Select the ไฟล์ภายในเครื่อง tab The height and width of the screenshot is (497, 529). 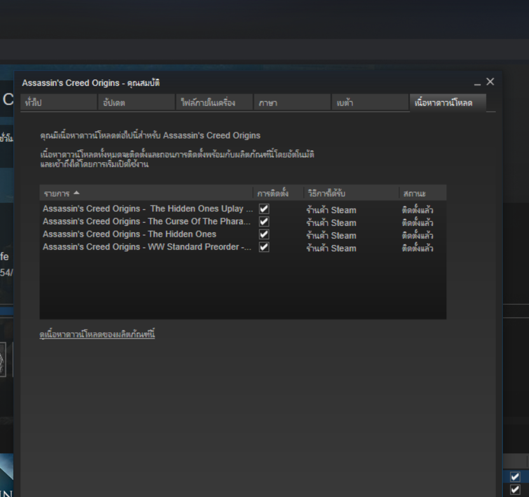(x=214, y=102)
